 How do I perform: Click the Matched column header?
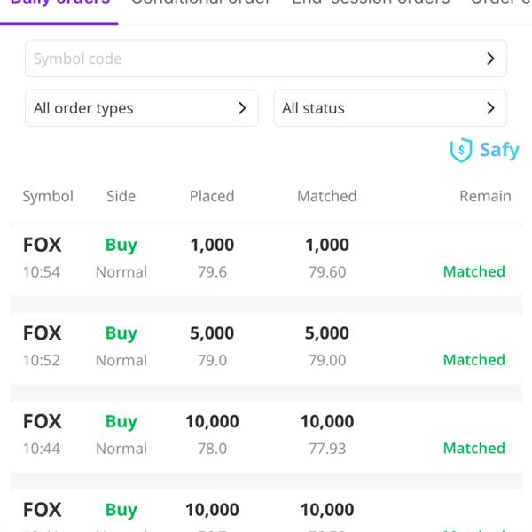tap(326, 196)
